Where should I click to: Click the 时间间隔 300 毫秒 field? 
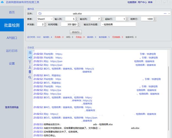tap(69, 24)
